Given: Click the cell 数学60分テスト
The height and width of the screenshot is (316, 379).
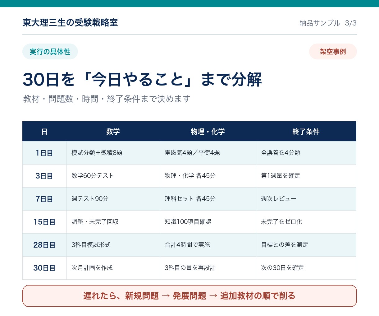Looking at the screenshot, I should pos(113,176).
